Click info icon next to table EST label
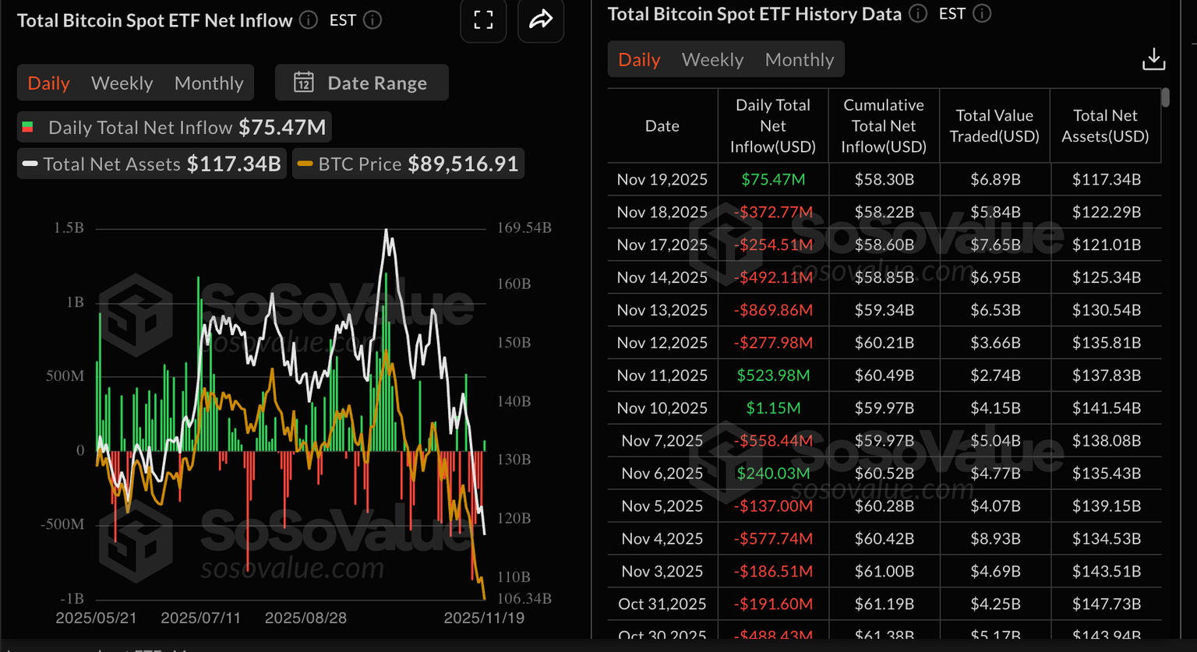The image size is (1197, 652). click(x=982, y=14)
